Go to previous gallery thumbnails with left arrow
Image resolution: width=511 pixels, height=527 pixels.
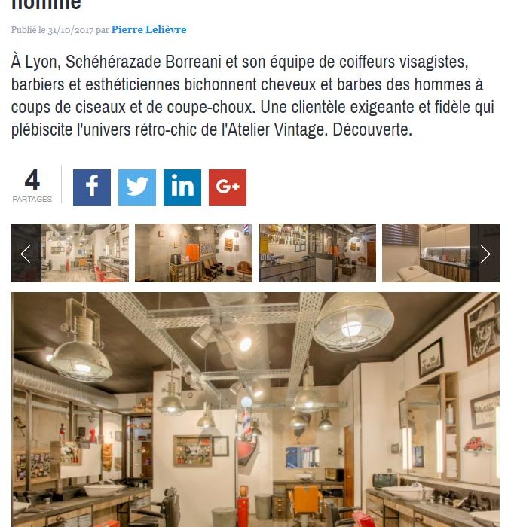26,253
